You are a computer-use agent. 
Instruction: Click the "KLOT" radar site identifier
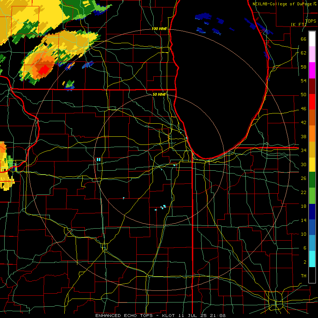tap(168, 316)
